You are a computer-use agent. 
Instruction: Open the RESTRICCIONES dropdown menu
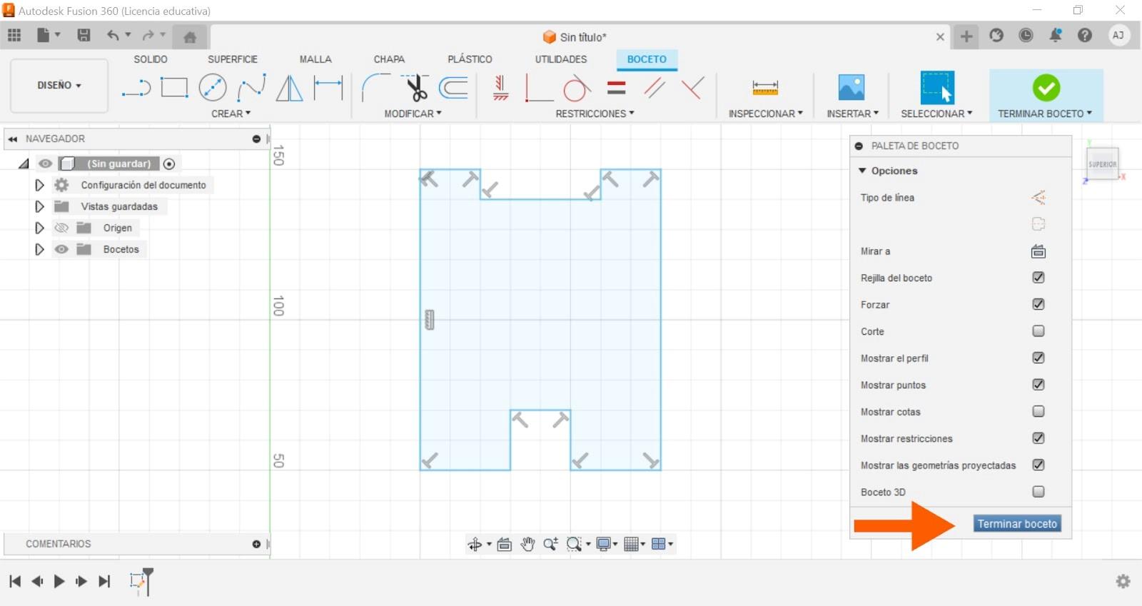pyautogui.click(x=595, y=113)
